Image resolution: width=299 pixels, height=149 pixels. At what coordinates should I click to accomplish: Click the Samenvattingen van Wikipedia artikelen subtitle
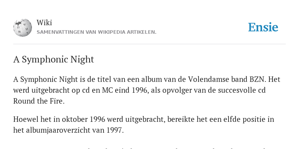coord(97,32)
